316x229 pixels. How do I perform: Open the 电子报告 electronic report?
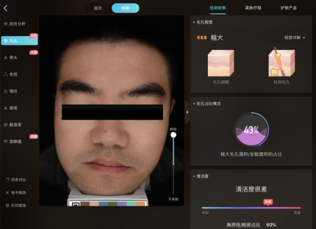[16, 192]
